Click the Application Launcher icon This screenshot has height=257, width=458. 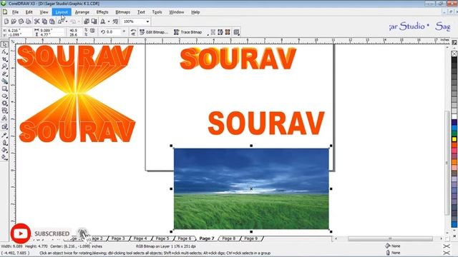point(103,21)
